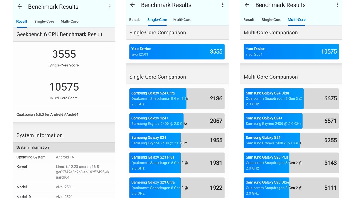Open the overflow menu on the Single-Core screen

(223, 5)
